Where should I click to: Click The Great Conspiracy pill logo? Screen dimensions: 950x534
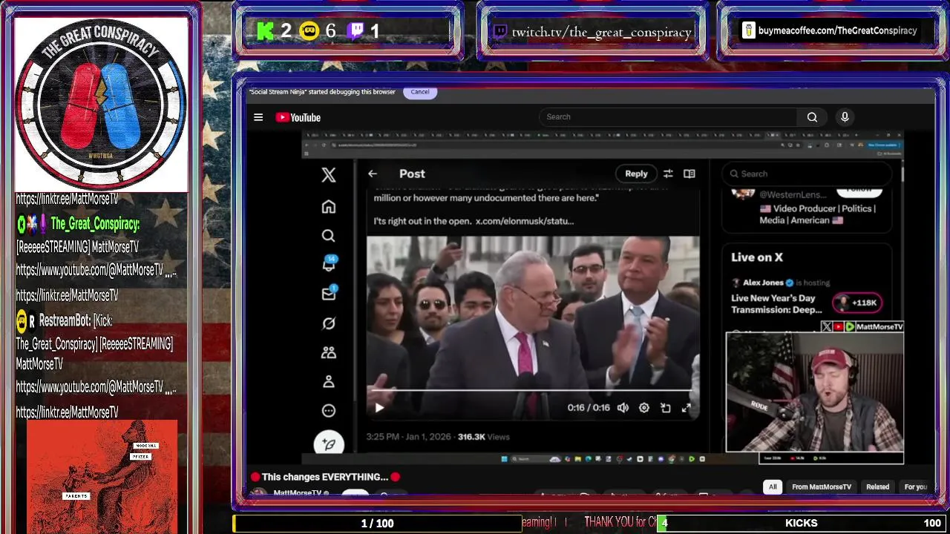[x=101, y=104]
